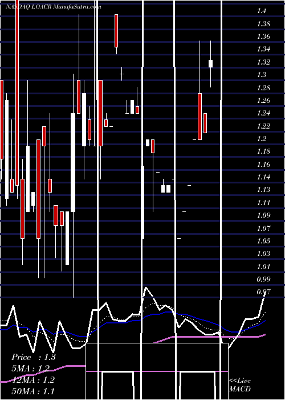Image resolution: width=285 pixels, height=400 pixels.
Task: Click the 1.28 price axis label
Action: point(263,88)
